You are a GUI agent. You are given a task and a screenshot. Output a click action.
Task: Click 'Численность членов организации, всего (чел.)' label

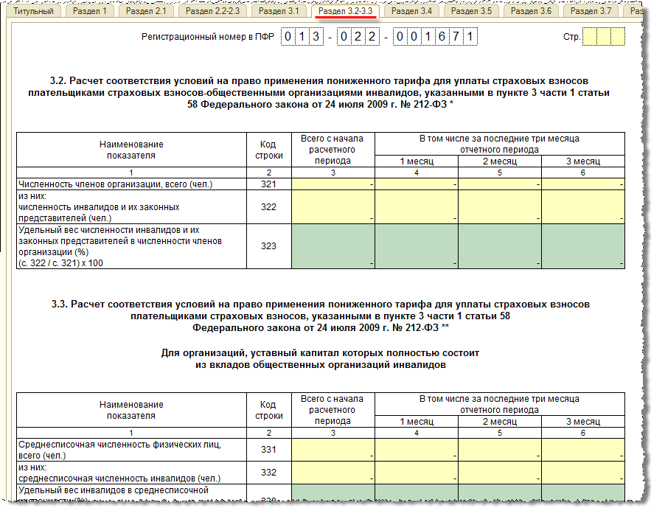(116, 184)
